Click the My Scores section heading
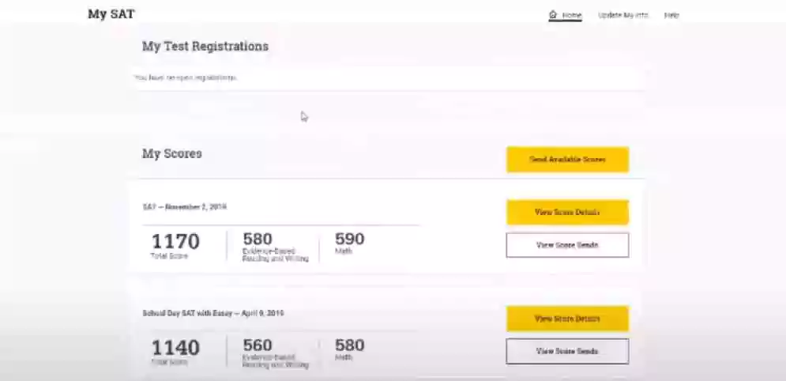The image size is (786, 381). click(171, 153)
